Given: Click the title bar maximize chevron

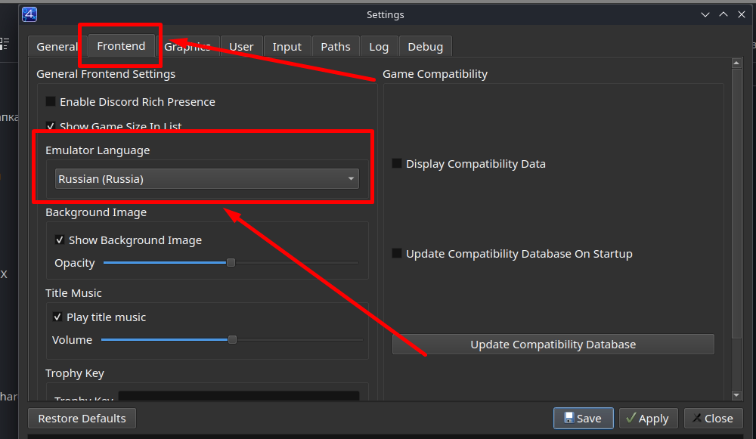Looking at the screenshot, I should click(x=723, y=14).
